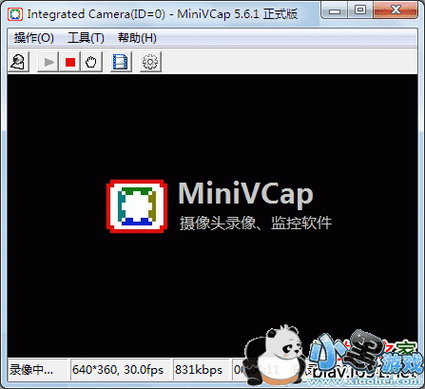Screen dimensions: 425x389
Task: Click the MiniVCap title bar app icon
Action: point(15,14)
